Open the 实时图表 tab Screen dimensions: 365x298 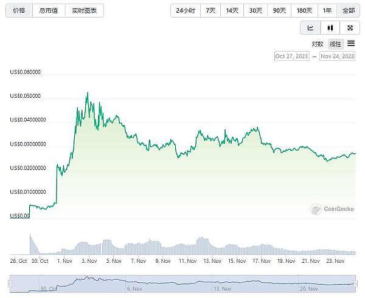point(84,10)
